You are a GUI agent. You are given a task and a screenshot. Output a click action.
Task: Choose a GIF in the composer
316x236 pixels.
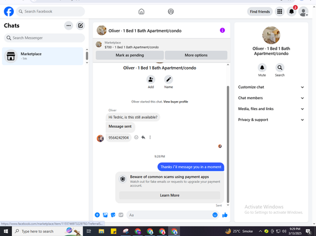click(x=121, y=215)
